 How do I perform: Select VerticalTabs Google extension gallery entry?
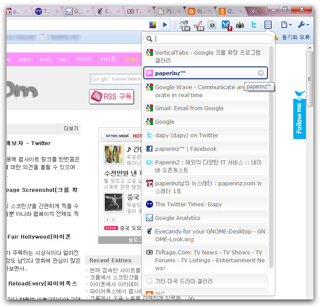click(206, 56)
